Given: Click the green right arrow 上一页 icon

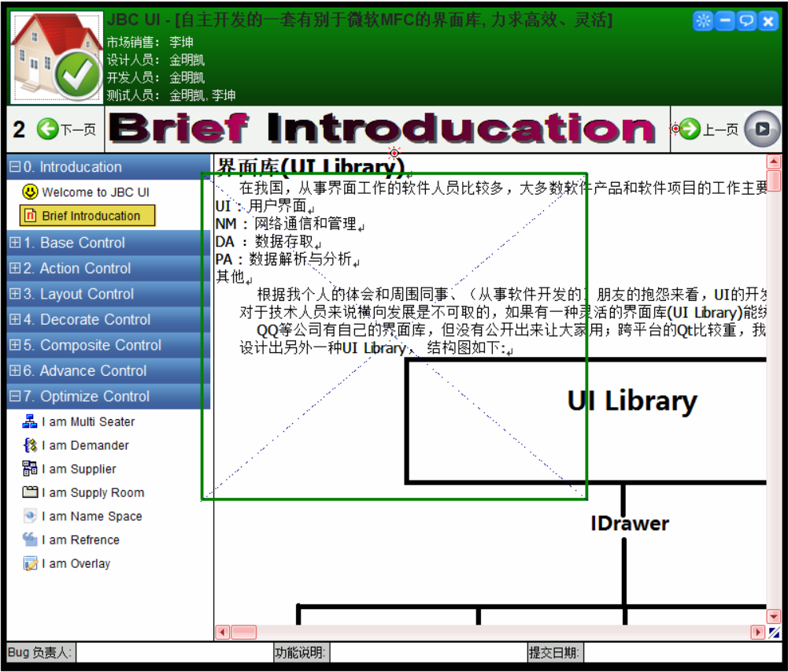Looking at the screenshot, I should coord(690,129).
